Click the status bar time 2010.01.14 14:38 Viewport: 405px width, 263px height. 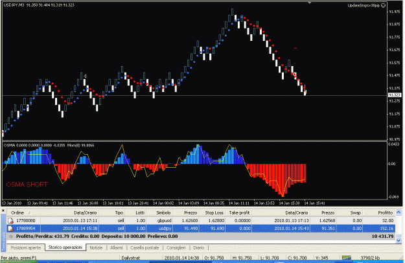182,258
